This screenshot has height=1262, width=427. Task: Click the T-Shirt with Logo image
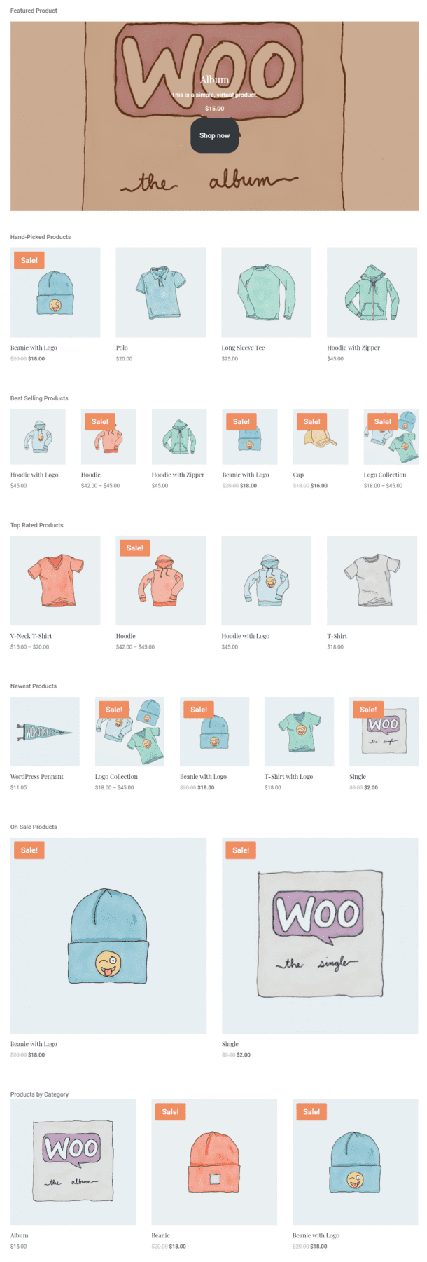pos(300,731)
